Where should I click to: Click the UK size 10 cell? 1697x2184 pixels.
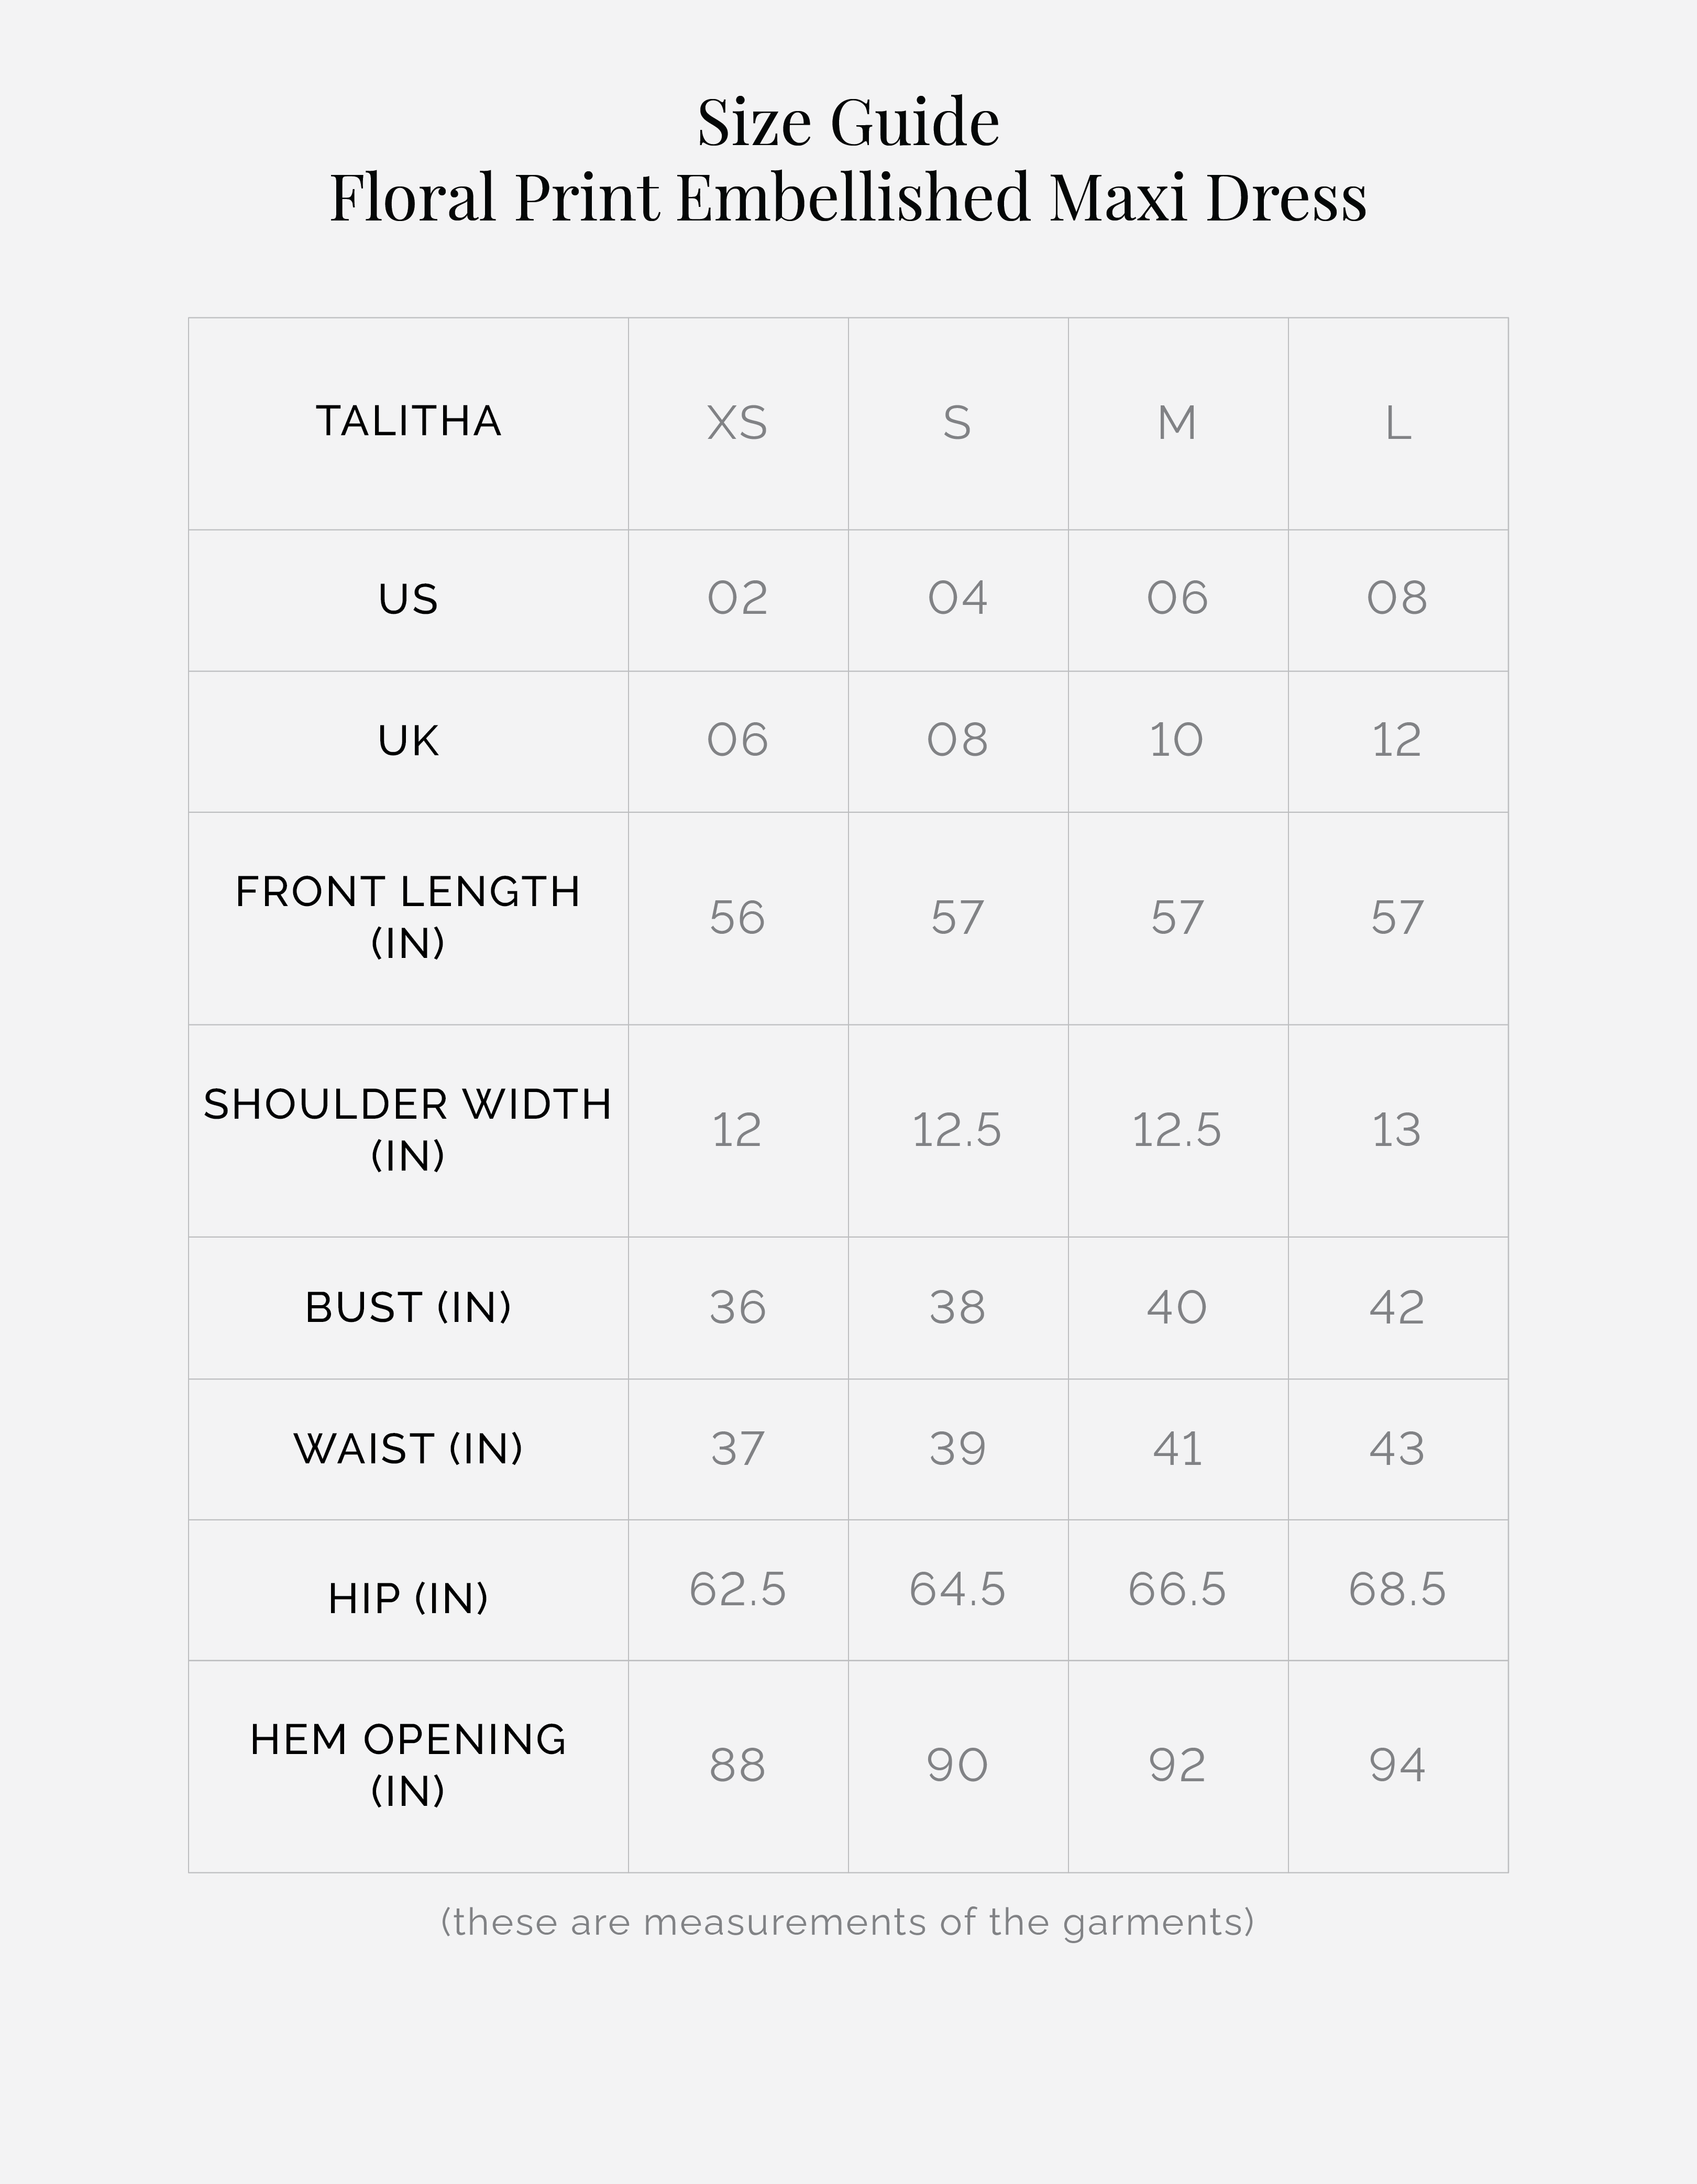click(x=1177, y=741)
